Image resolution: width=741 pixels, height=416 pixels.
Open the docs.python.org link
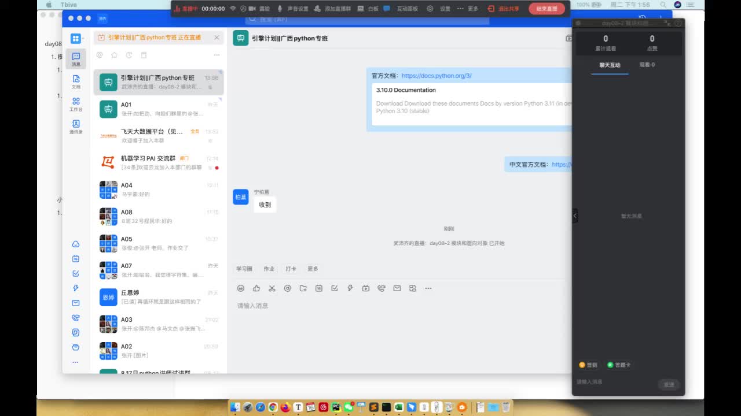click(436, 76)
